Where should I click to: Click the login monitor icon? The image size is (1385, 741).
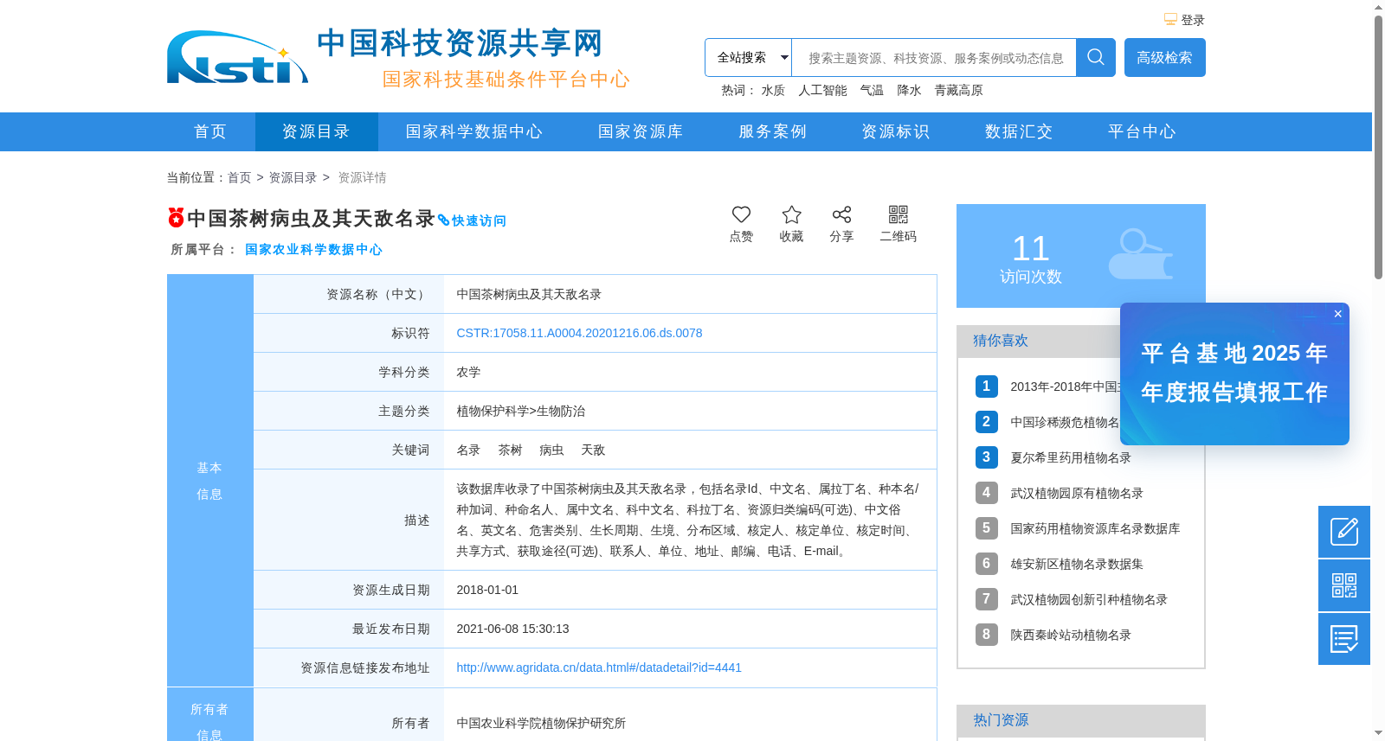click(x=1170, y=19)
